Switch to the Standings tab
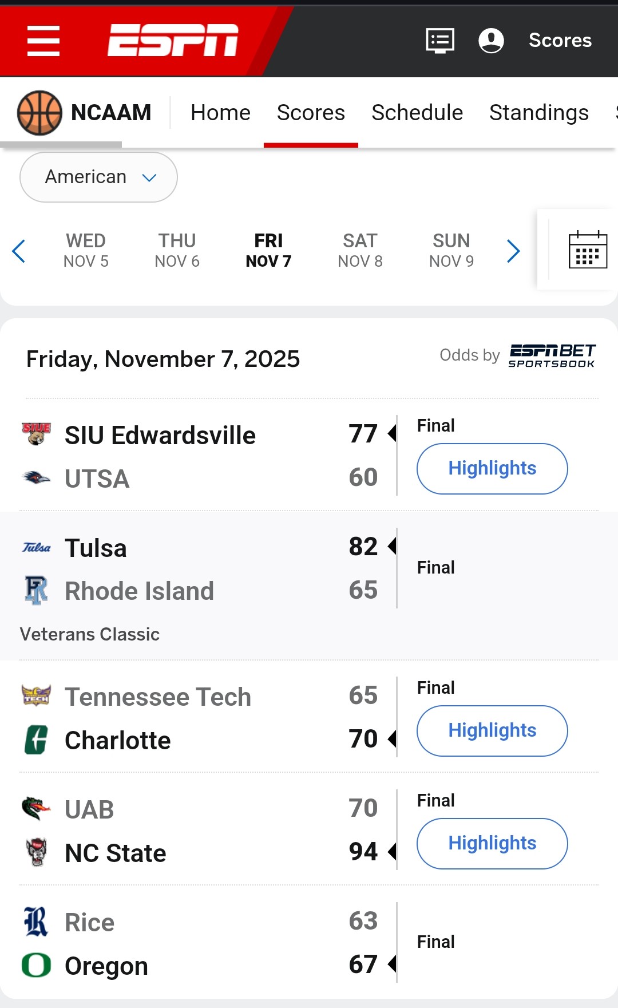This screenshot has width=618, height=1008. 538,113
